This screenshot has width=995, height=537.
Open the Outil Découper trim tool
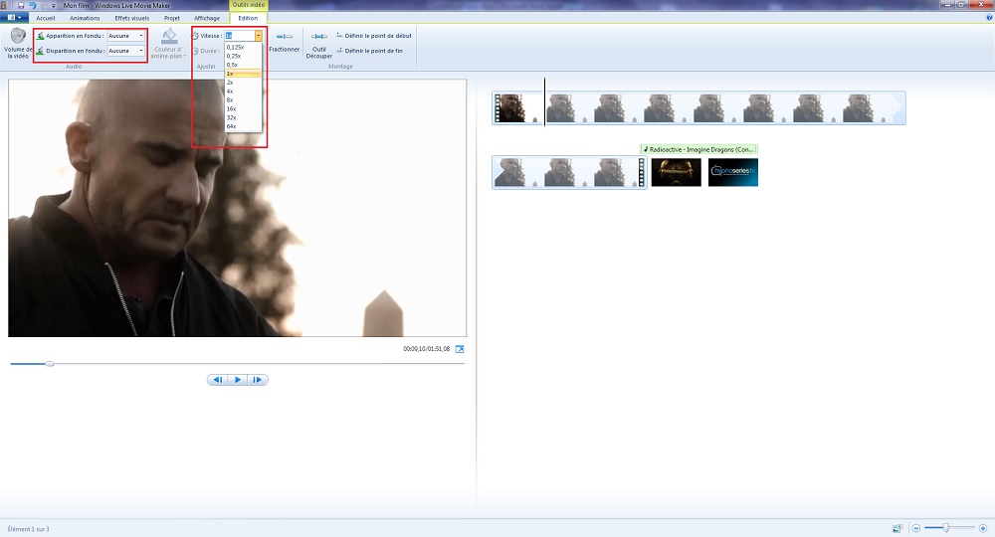(319, 44)
